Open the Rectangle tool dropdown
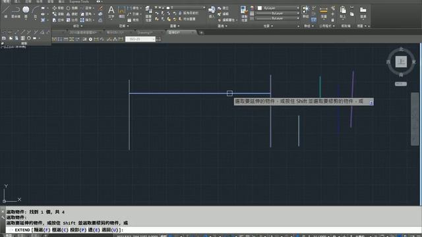This screenshot has height=237, width=422. pos(48,8)
